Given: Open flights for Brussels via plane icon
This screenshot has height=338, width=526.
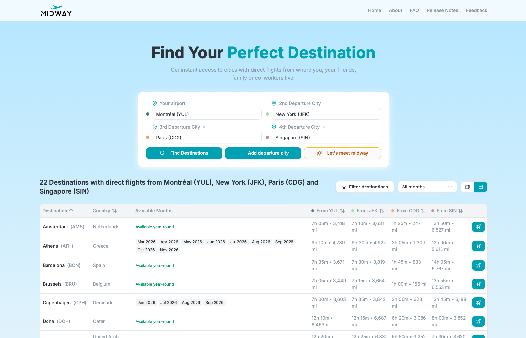Looking at the screenshot, I should pos(478,284).
